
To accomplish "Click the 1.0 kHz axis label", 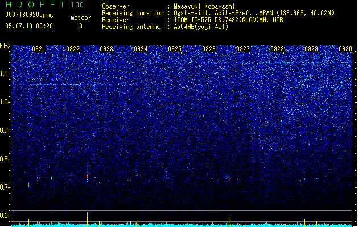I will (x=5, y=102).
